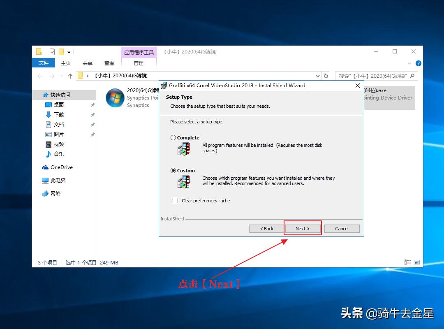The height and width of the screenshot is (329, 444).
Task: Click the back navigation arrow
Action: pyautogui.click(x=39, y=76)
